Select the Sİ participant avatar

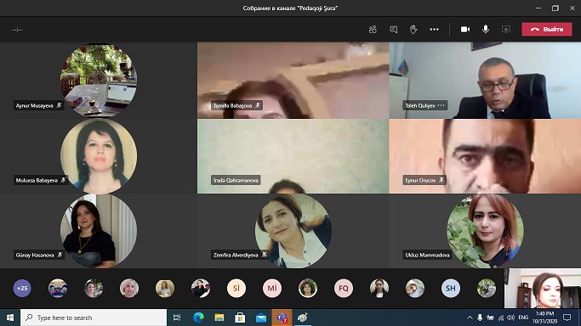point(236,289)
